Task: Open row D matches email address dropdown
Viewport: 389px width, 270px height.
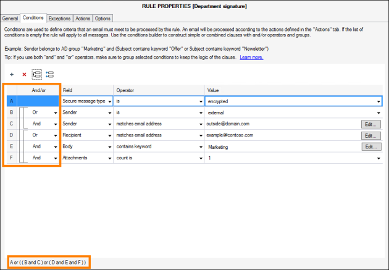Action: pyautogui.click(x=201, y=136)
